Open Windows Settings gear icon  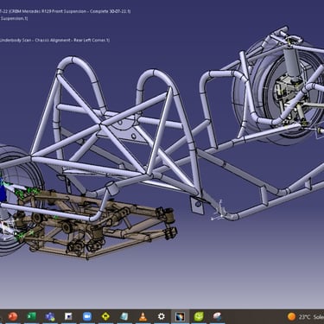(162, 316)
